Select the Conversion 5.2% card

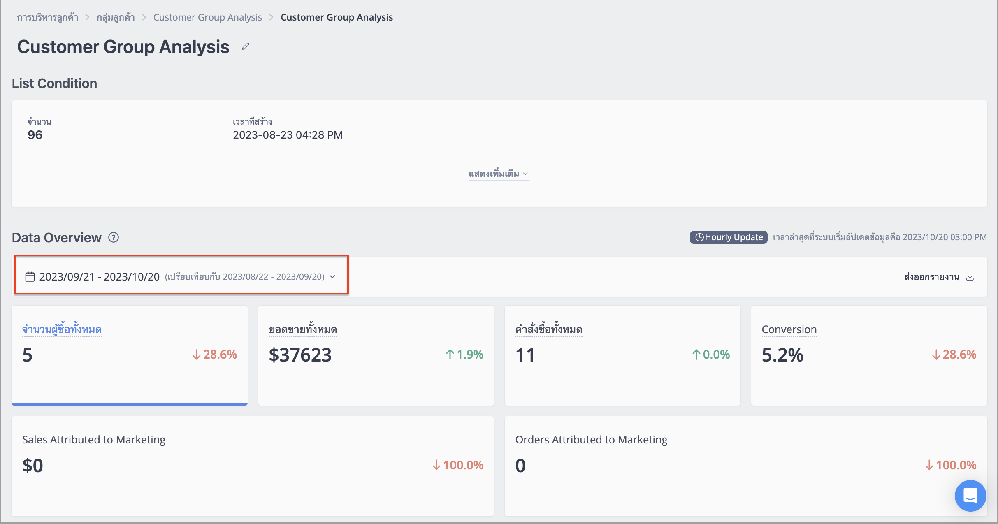869,355
